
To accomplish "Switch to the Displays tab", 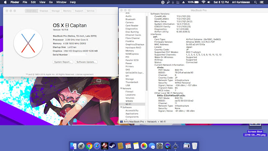I will pyautogui.click(x=44, y=11).
